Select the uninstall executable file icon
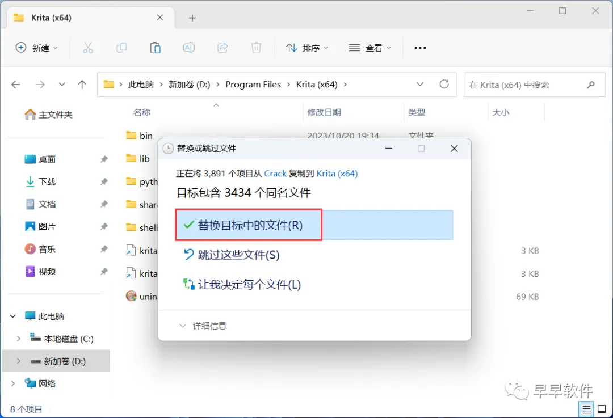This screenshot has height=418, width=613. [131, 296]
